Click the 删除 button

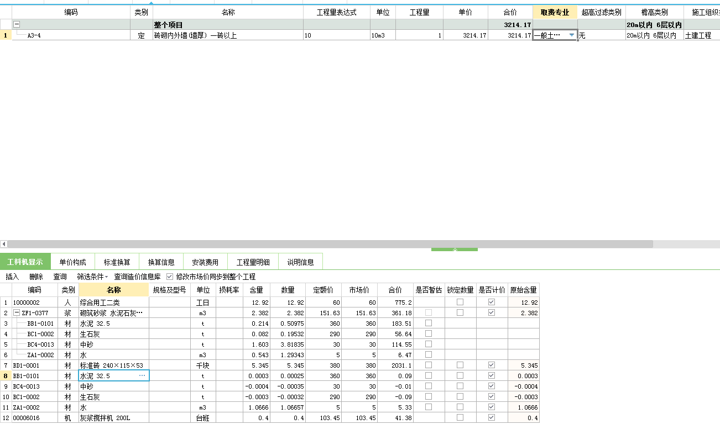click(x=36, y=277)
